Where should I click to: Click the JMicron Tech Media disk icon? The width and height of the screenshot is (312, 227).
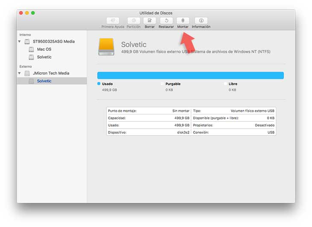(27, 74)
